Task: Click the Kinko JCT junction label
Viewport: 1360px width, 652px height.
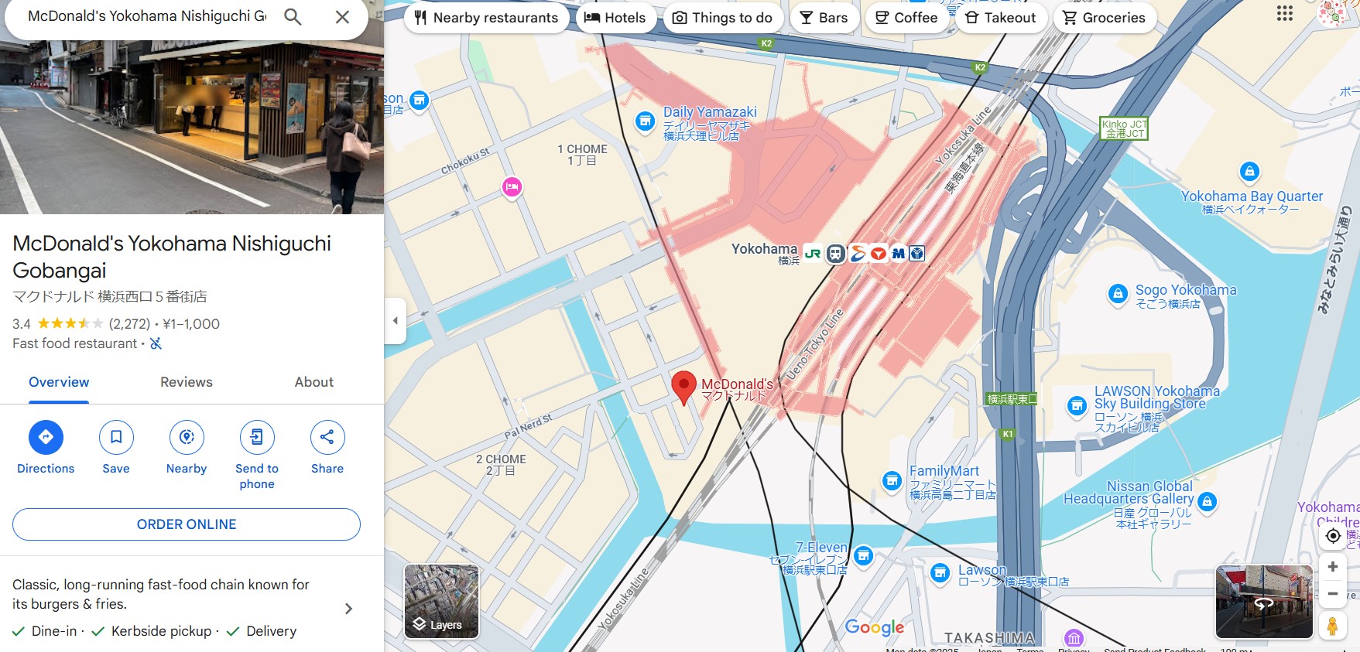Action: click(1125, 128)
